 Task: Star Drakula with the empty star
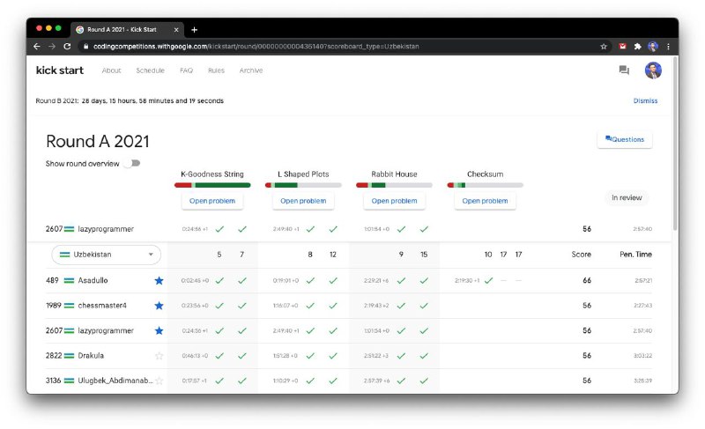pyautogui.click(x=159, y=356)
